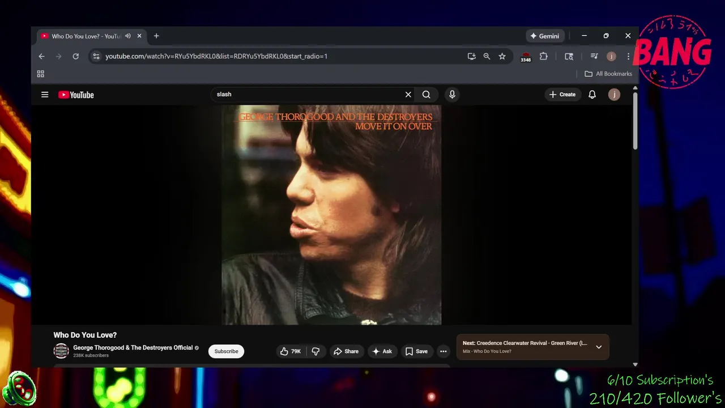Screen dimensions: 725x408
Task: Open George Thorogood & The Destroyers channel name
Action: (x=133, y=348)
